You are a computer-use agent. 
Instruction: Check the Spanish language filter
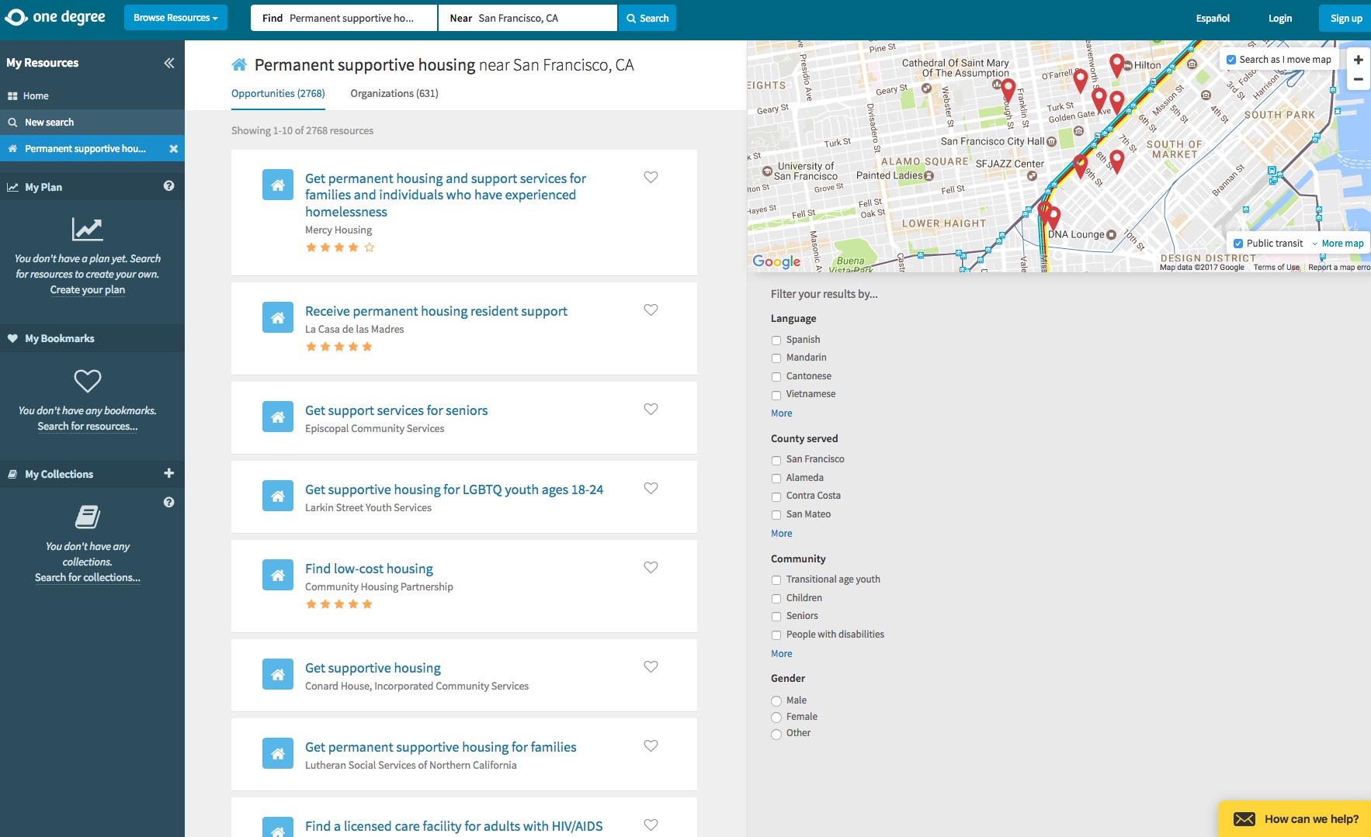tap(776, 341)
